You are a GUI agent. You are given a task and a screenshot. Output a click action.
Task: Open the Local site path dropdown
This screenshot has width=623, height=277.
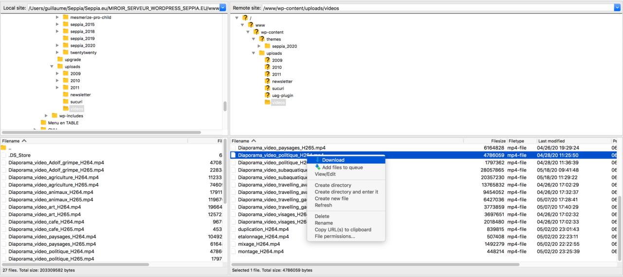(x=223, y=8)
